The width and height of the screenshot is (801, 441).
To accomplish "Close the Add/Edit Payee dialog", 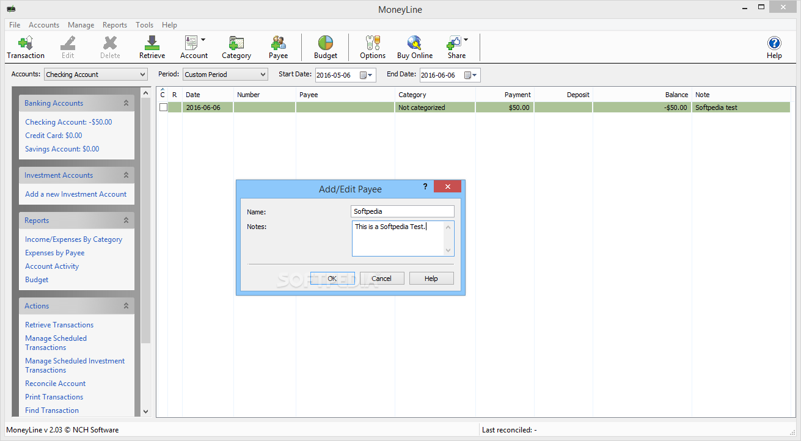I will pyautogui.click(x=448, y=186).
